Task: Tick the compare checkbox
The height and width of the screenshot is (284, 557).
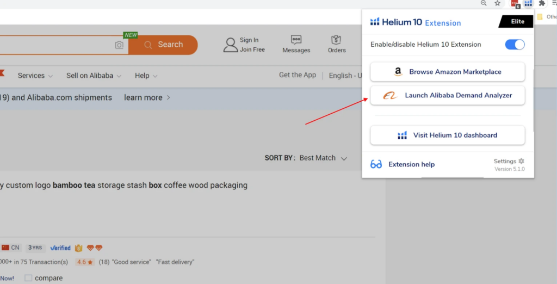Action: click(x=28, y=278)
